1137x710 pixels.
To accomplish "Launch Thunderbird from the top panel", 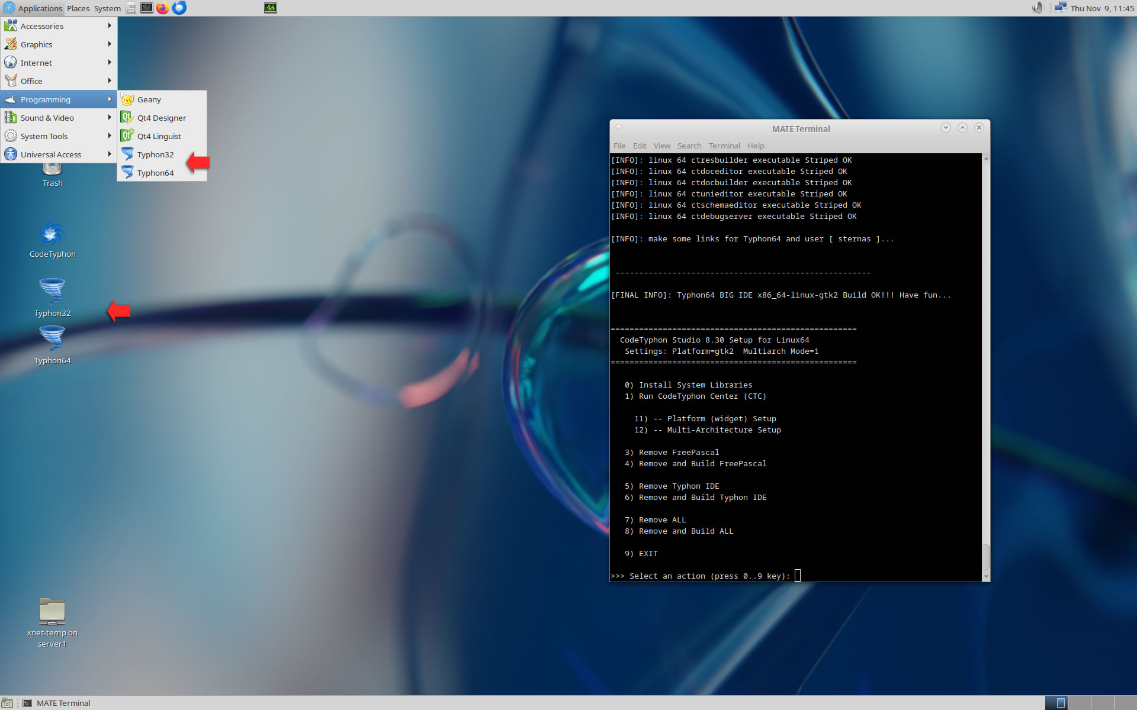I will point(179,8).
